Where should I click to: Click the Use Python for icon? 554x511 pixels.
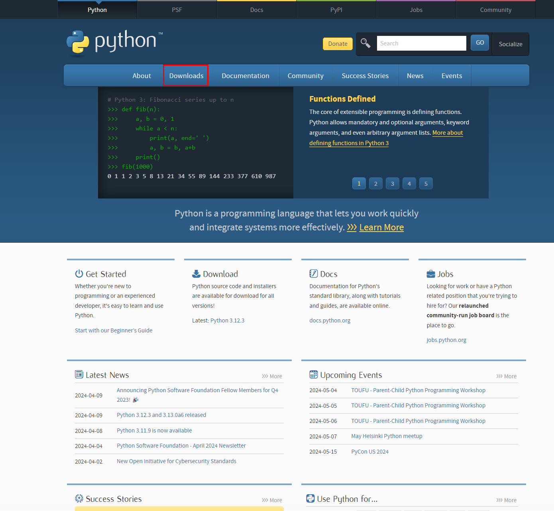coord(310,498)
